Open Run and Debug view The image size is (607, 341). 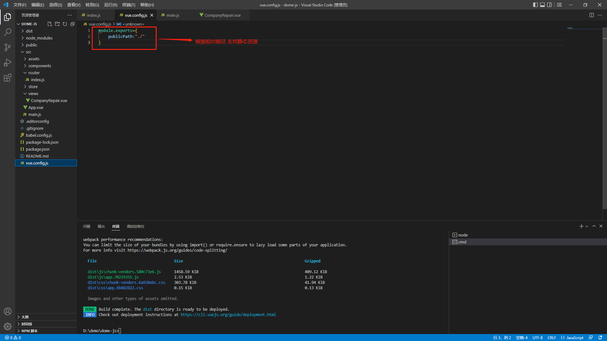pyautogui.click(x=8, y=63)
